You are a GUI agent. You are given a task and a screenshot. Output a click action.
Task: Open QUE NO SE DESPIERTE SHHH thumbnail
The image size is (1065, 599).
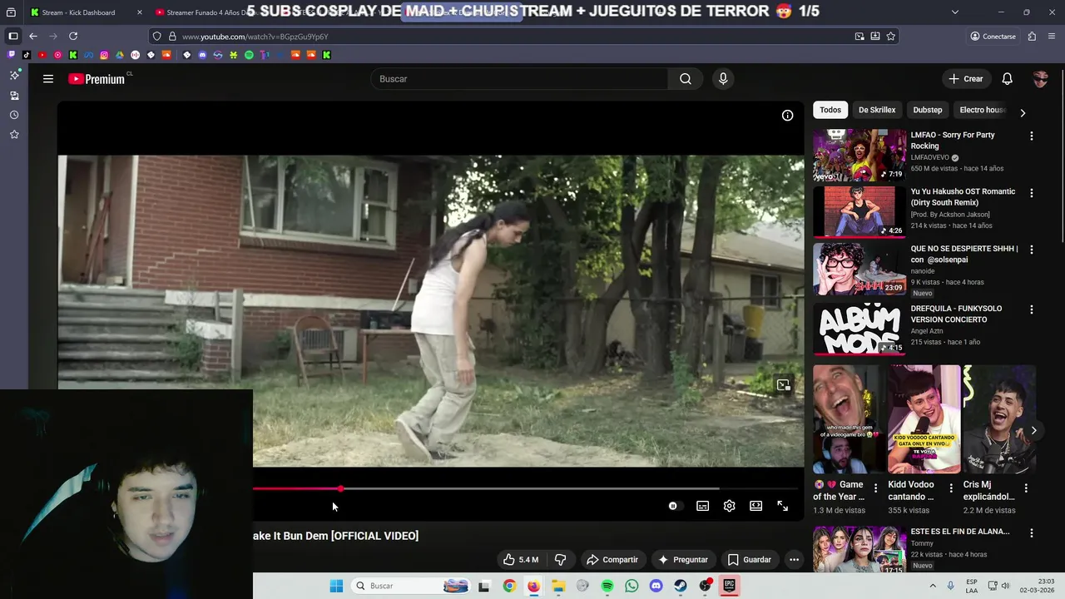[x=859, y=269]
